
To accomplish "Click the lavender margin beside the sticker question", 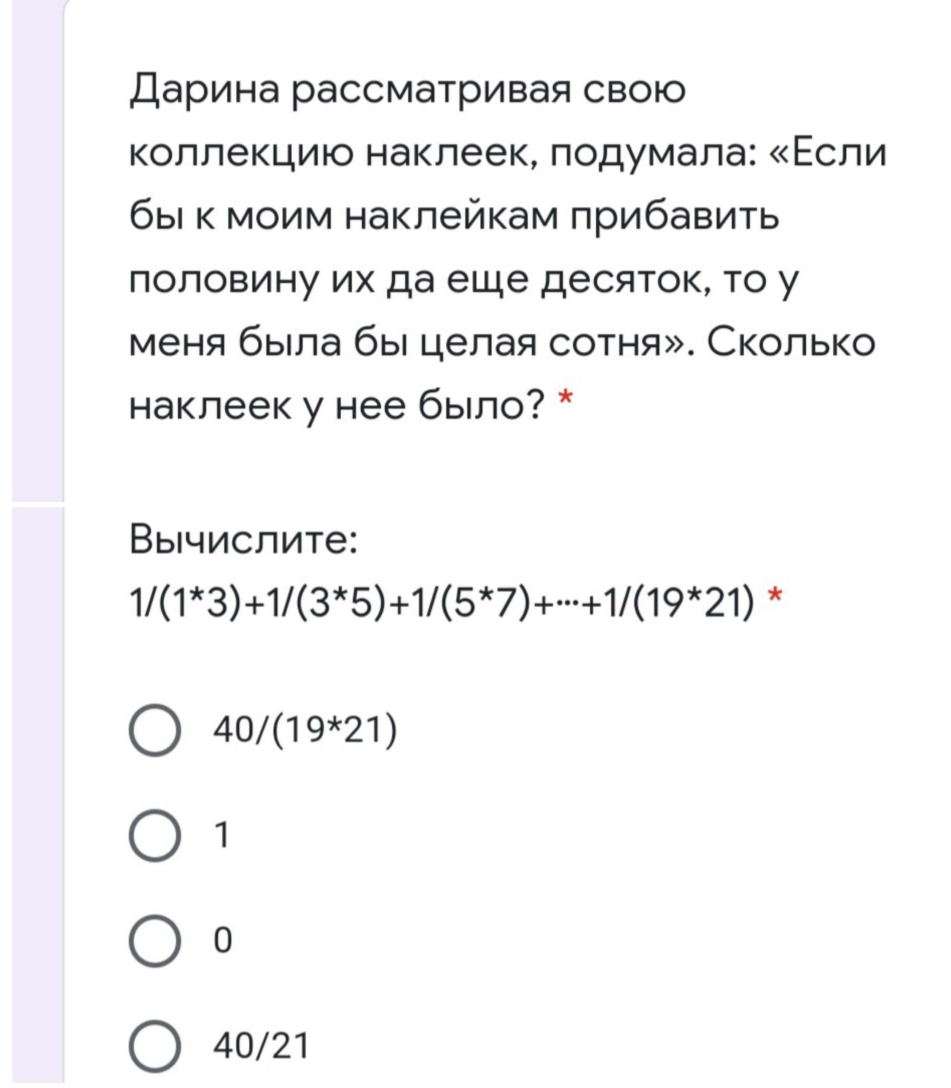I will [x=37, y=249].
